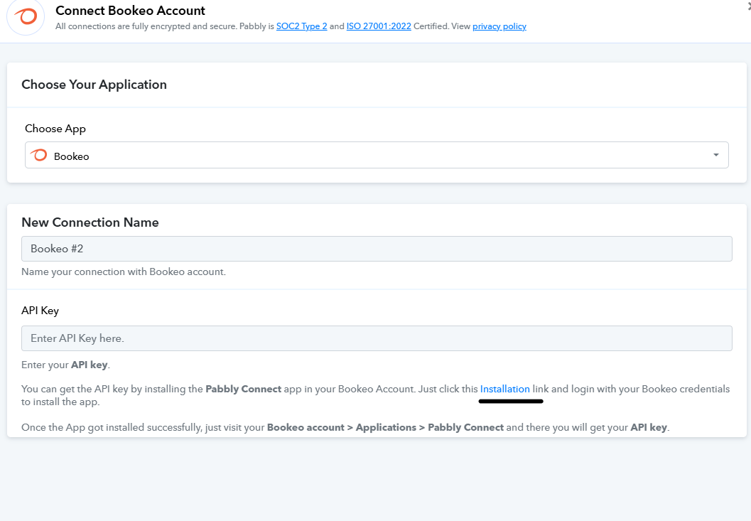View the privacy policy link
Screen dimensions: 751x521
499,26
